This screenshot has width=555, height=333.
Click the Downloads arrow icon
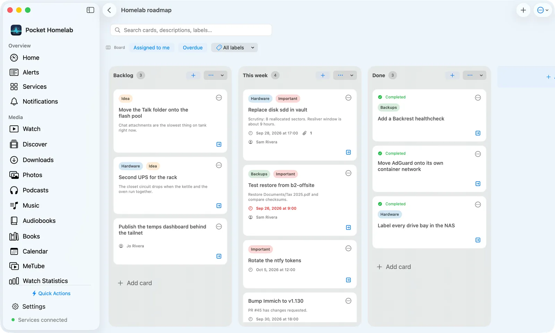(x=14, y=160)
